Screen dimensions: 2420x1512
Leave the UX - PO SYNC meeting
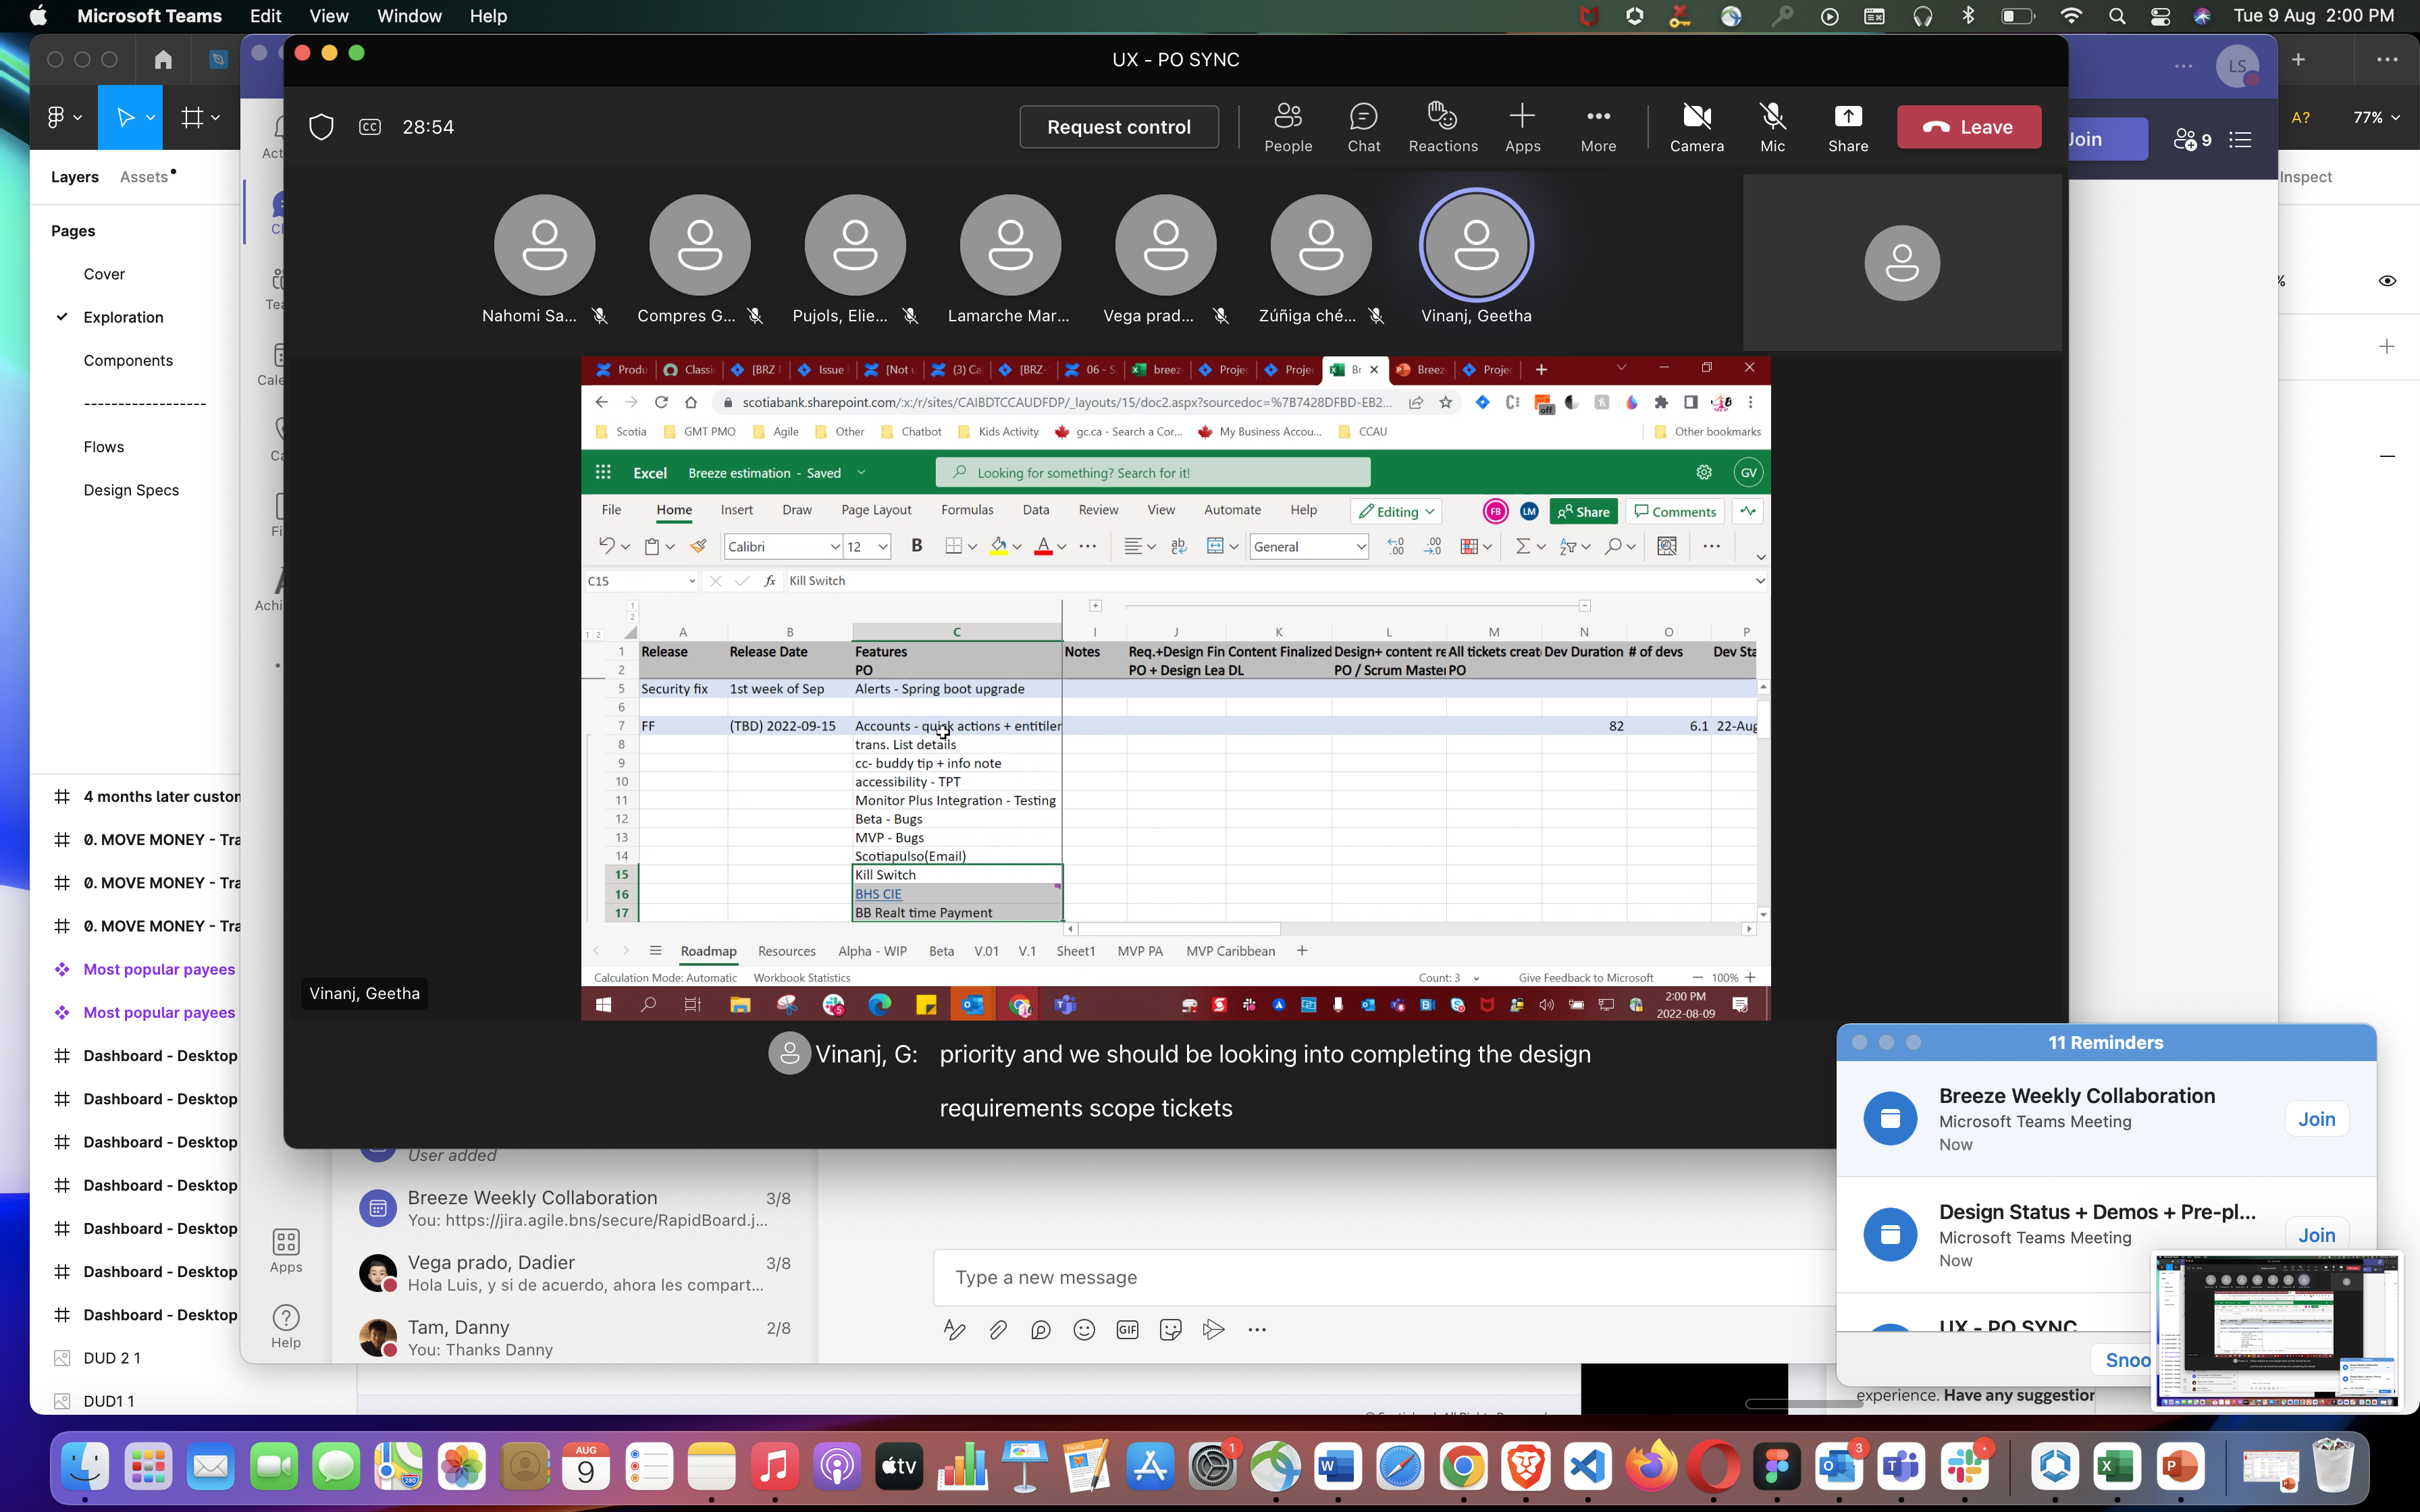pos(1968,127)
